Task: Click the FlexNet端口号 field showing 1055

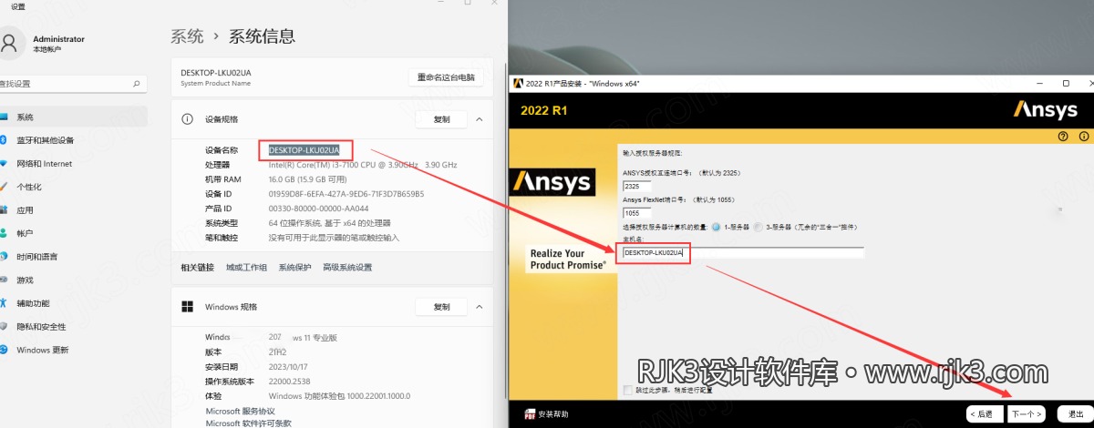Action: coord(636,213)
